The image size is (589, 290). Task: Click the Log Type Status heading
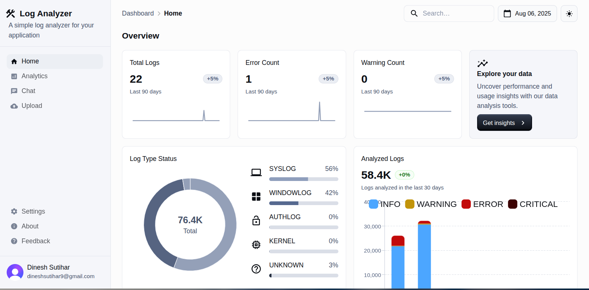[x=153, y=159]
